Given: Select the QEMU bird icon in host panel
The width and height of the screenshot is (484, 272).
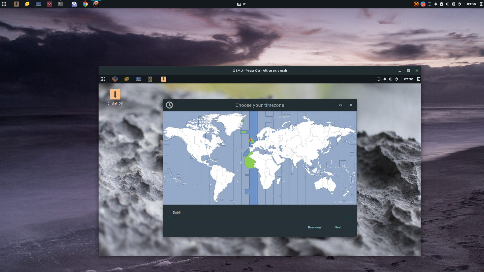Looking at the screenshot, I should (x=96, y=4).
